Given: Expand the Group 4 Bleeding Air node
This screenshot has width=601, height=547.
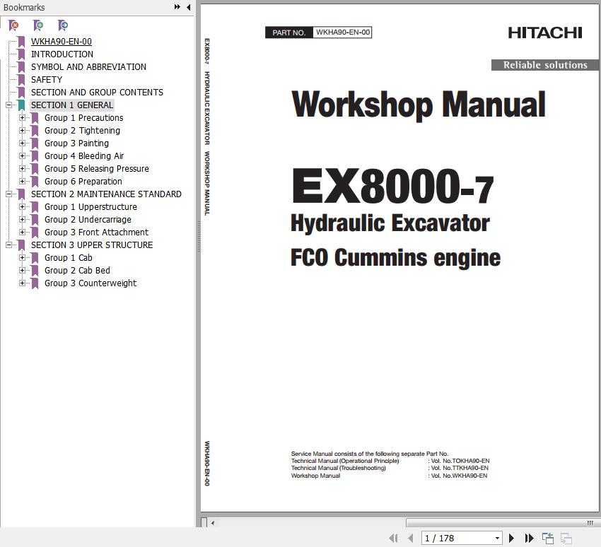Looking at the screenshot, I should click(22, 156).
